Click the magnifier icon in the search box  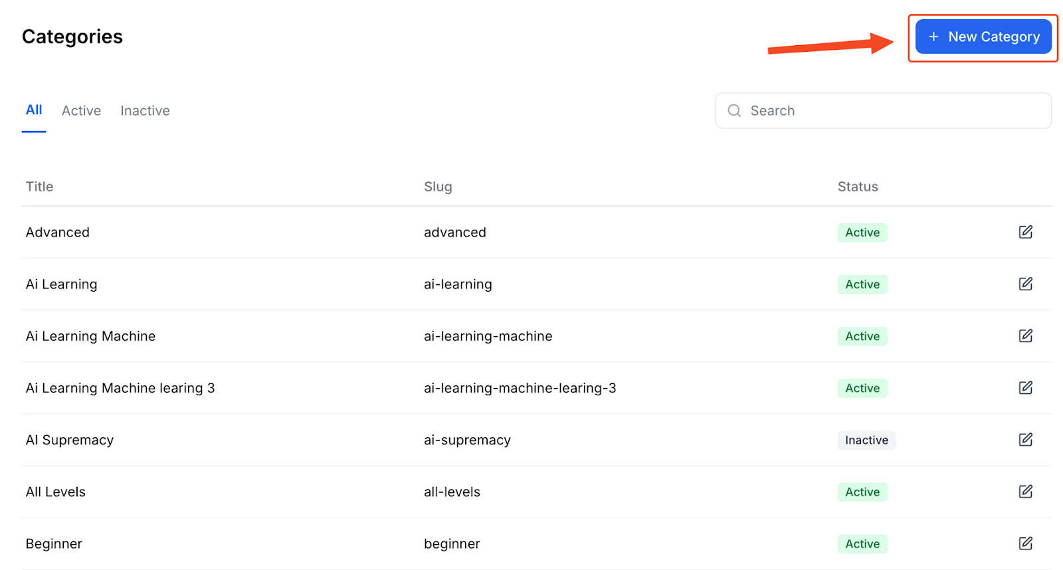click(x=734, y=111)
